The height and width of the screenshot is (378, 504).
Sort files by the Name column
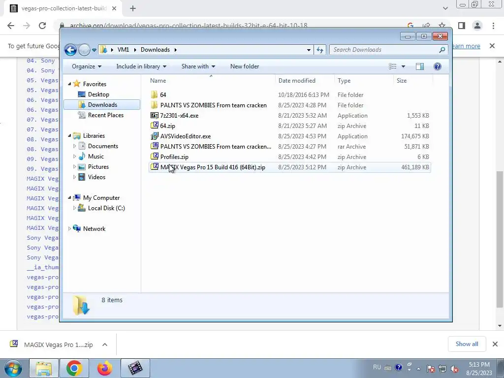pyautogui.click(x=211, y=81)
